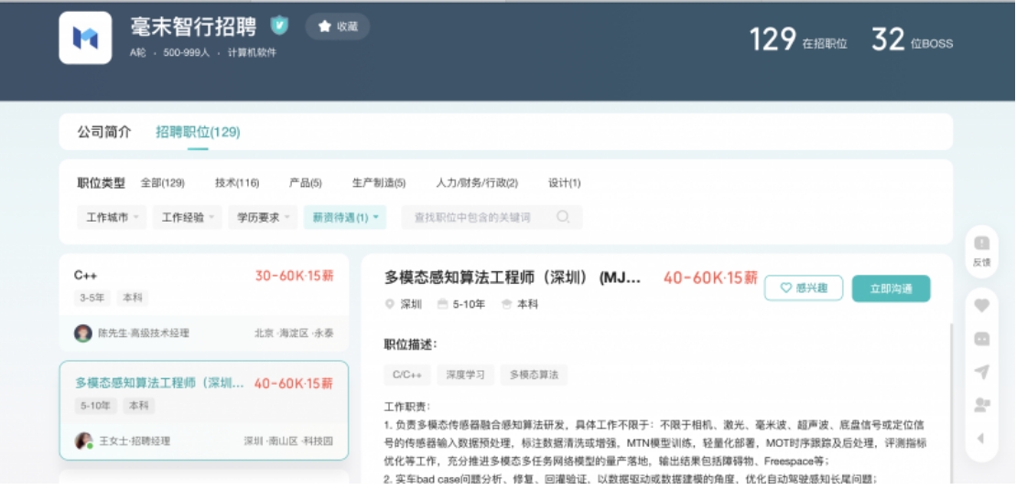The image size is (1016, 490).
Task: Open the 公司简介 tab
Action: point(104,132)
